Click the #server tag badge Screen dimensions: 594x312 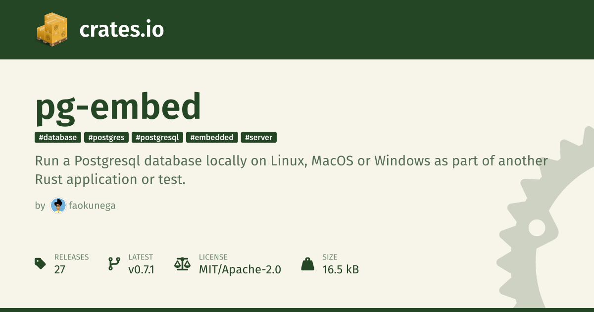point(259,138)
